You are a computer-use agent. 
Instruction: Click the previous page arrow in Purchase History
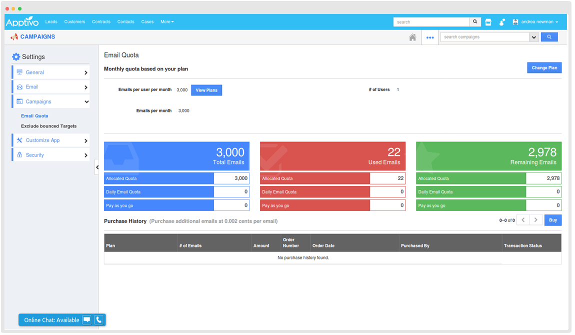coord(522,220)
